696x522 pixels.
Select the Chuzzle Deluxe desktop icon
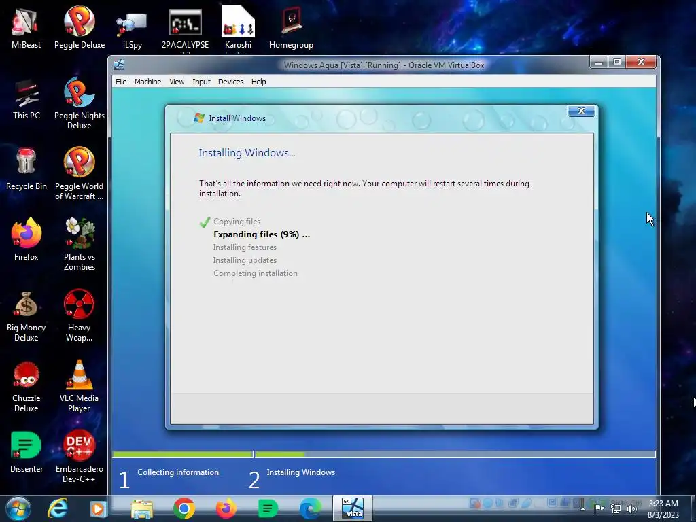[26, 387]
